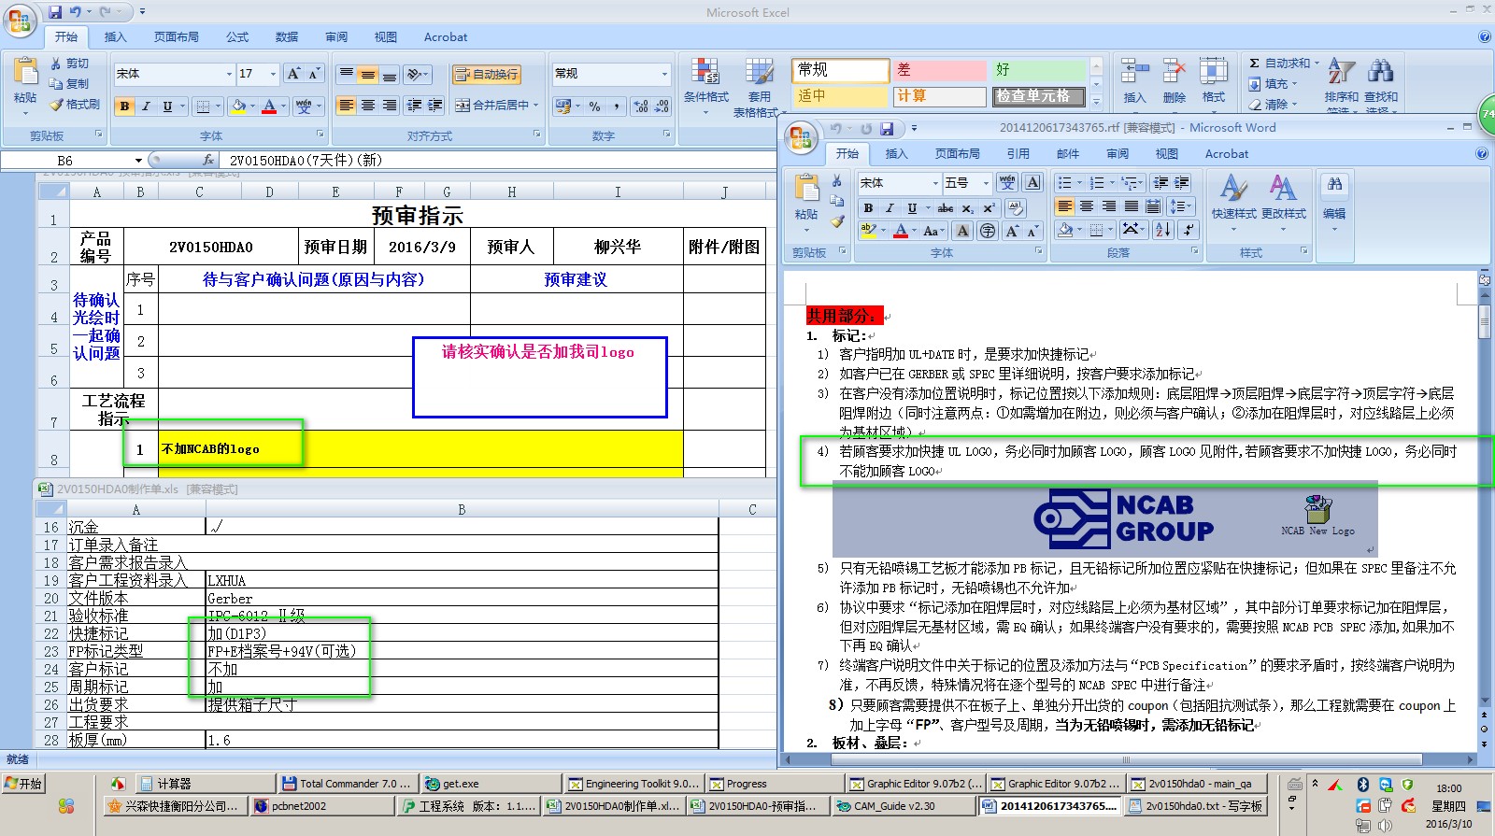Open Word line spacing dropdown

click(x=1181, y=206)
